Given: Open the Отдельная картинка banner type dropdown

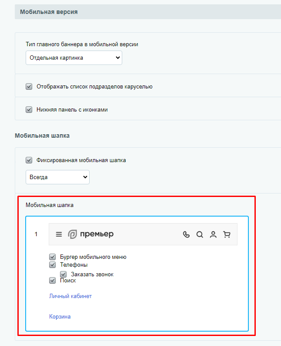Looking at the screenshot, I should click(74, 58).
